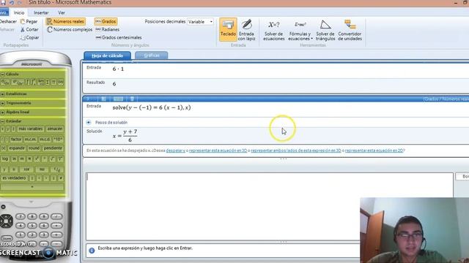This screenshot has height=263, width=469.
Task: Click the x squared key
Action: (x=37, y=159)
